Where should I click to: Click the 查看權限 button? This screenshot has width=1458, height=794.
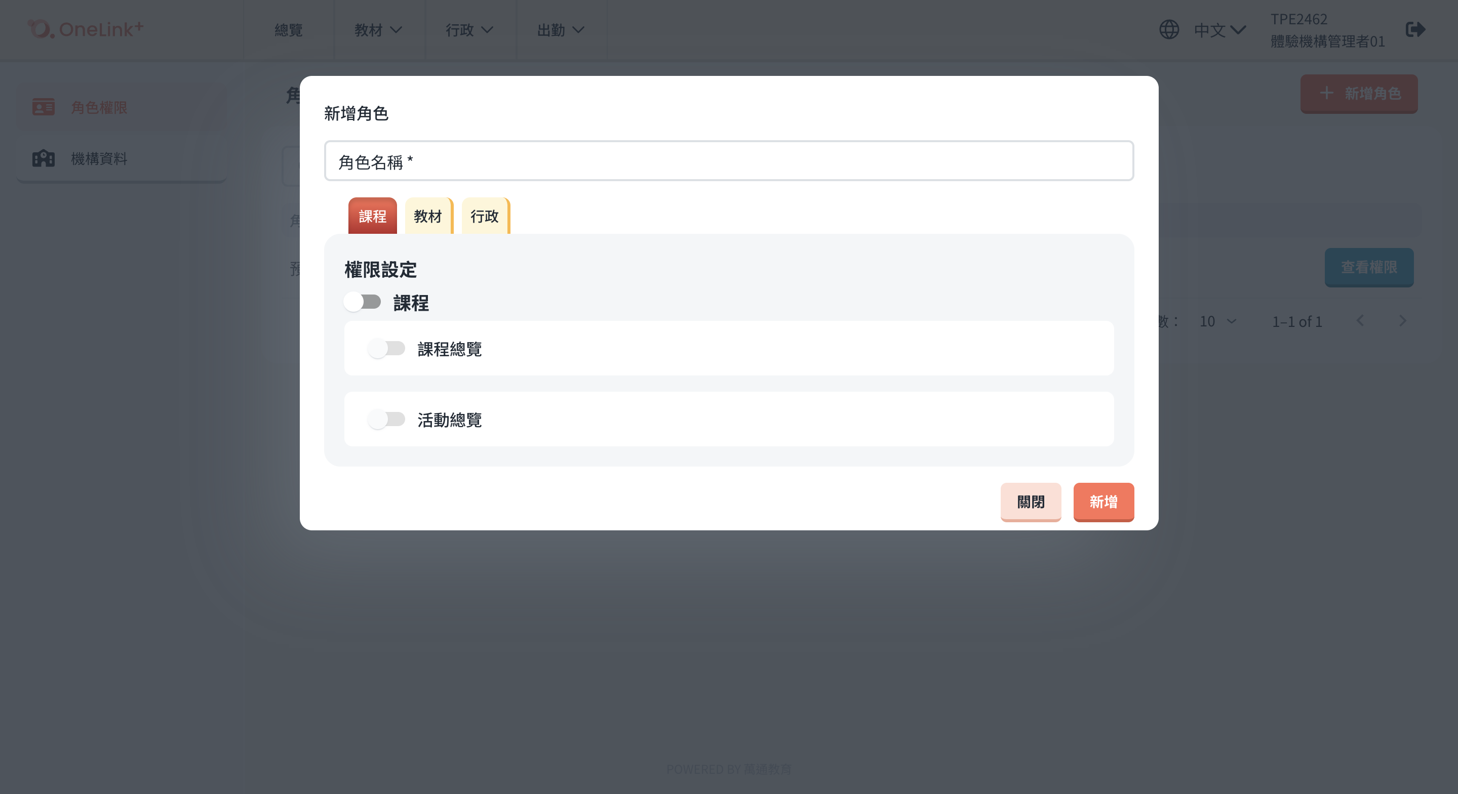(1368, 268)
